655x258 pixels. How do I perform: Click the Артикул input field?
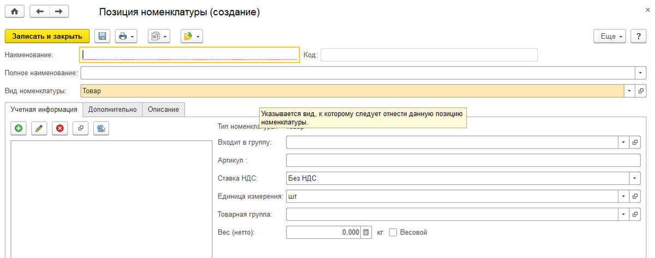[x=463, y=160]
